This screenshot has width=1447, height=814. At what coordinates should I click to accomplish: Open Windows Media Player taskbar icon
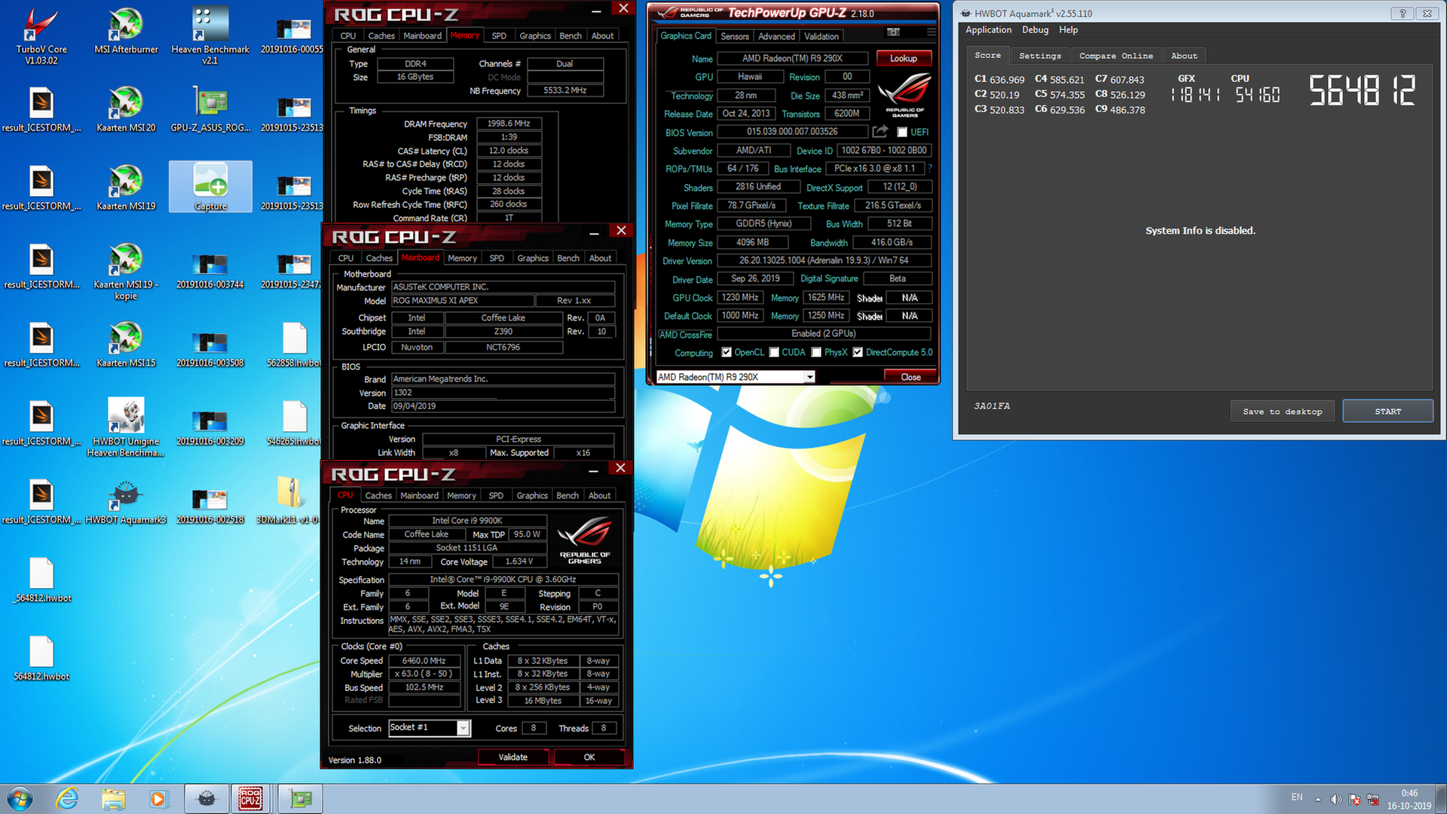(x=158, y=798)
